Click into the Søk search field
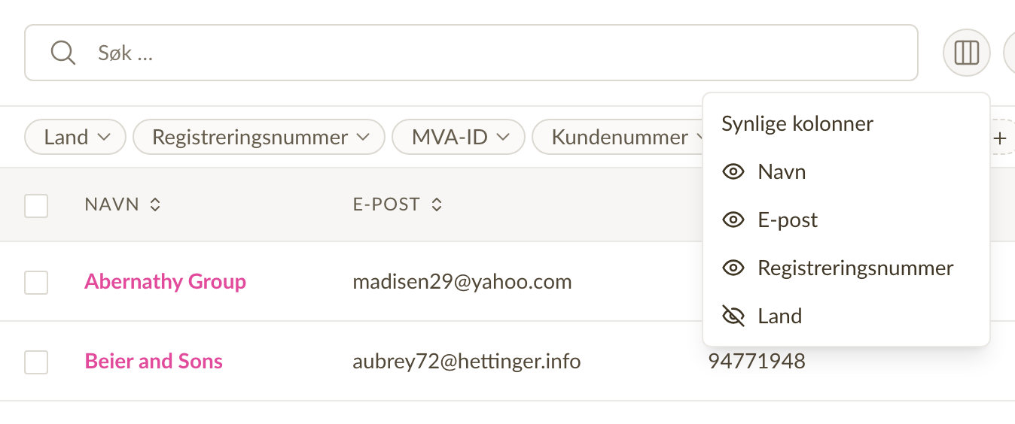1015x424 pixels. point(471,53)
